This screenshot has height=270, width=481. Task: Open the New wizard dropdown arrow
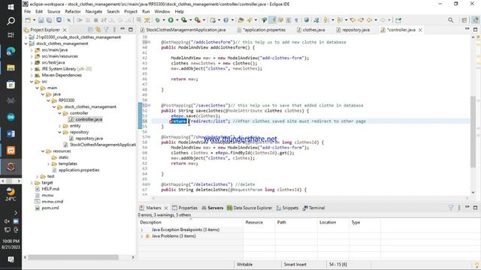pyautogui.click(x=34, y=20)
